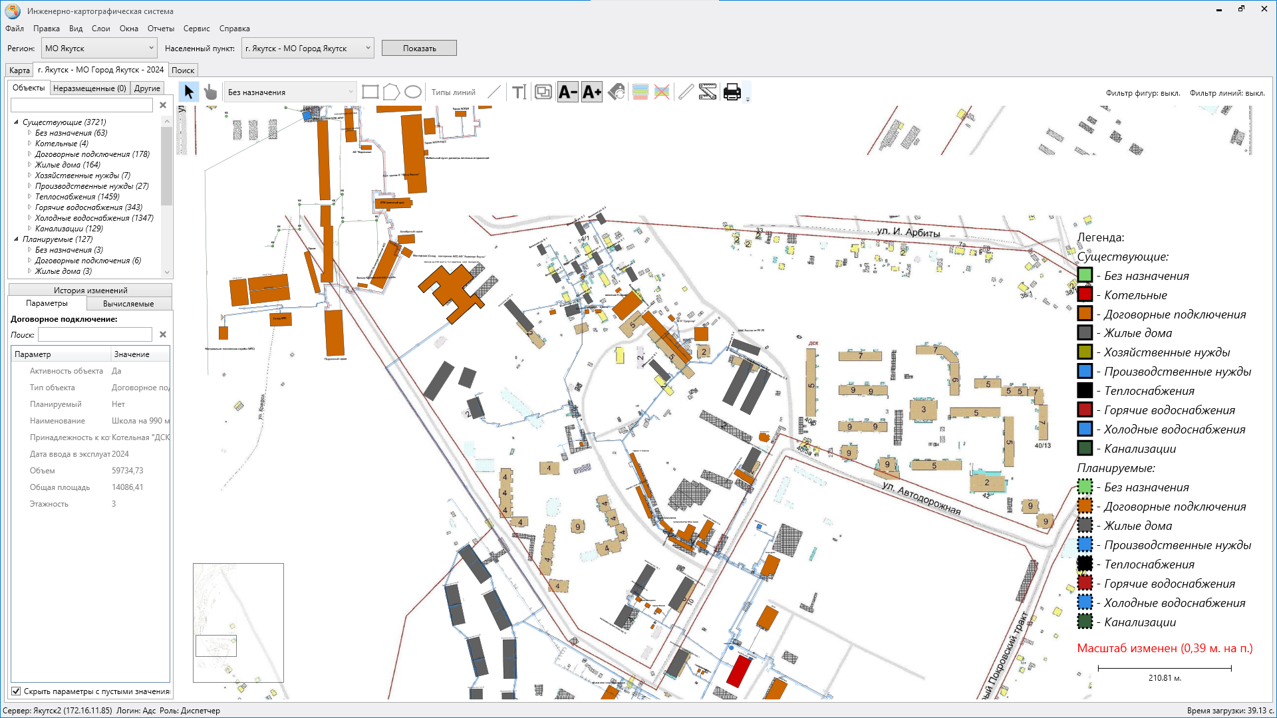Toggle hide parameters with empty values checkbox
The height and width of the screenshot is (718, 1277).
(x=17, y=691)
